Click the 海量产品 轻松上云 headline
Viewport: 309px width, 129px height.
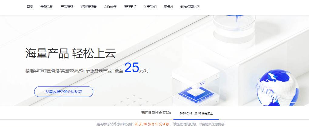(71, 53)
